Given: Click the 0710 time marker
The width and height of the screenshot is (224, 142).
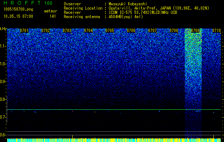Looking at the screenshot, I should point(217,31).
